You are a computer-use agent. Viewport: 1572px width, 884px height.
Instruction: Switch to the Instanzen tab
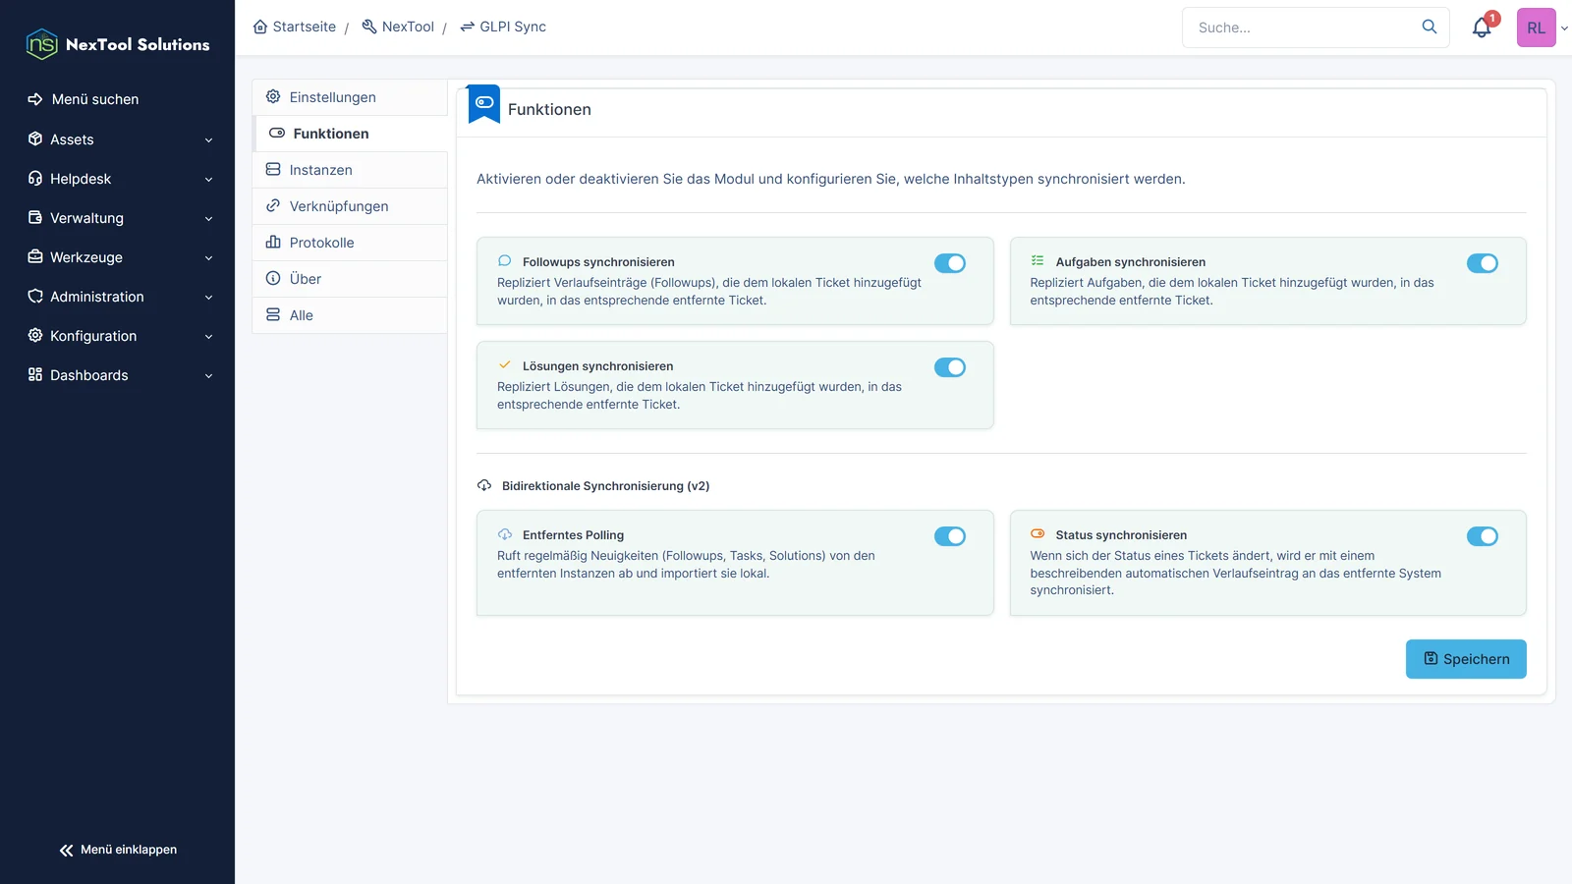click(x=350, y=170)
